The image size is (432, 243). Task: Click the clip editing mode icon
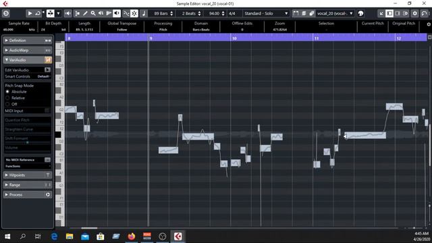(311, 13)
